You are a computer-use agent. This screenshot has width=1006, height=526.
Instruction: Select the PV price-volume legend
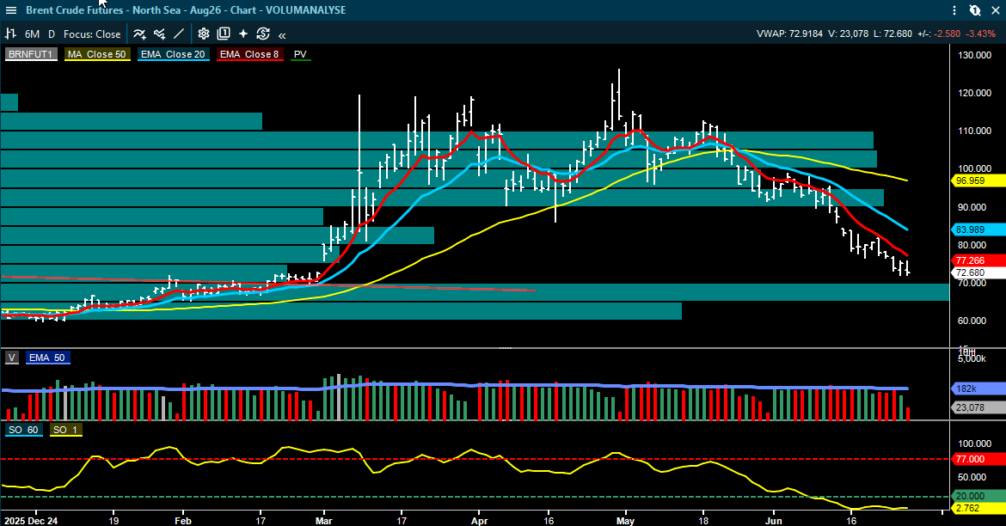(300, 54)
